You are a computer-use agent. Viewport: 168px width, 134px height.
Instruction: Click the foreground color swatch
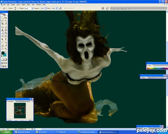pyautogui.click(x=3, y=53)
